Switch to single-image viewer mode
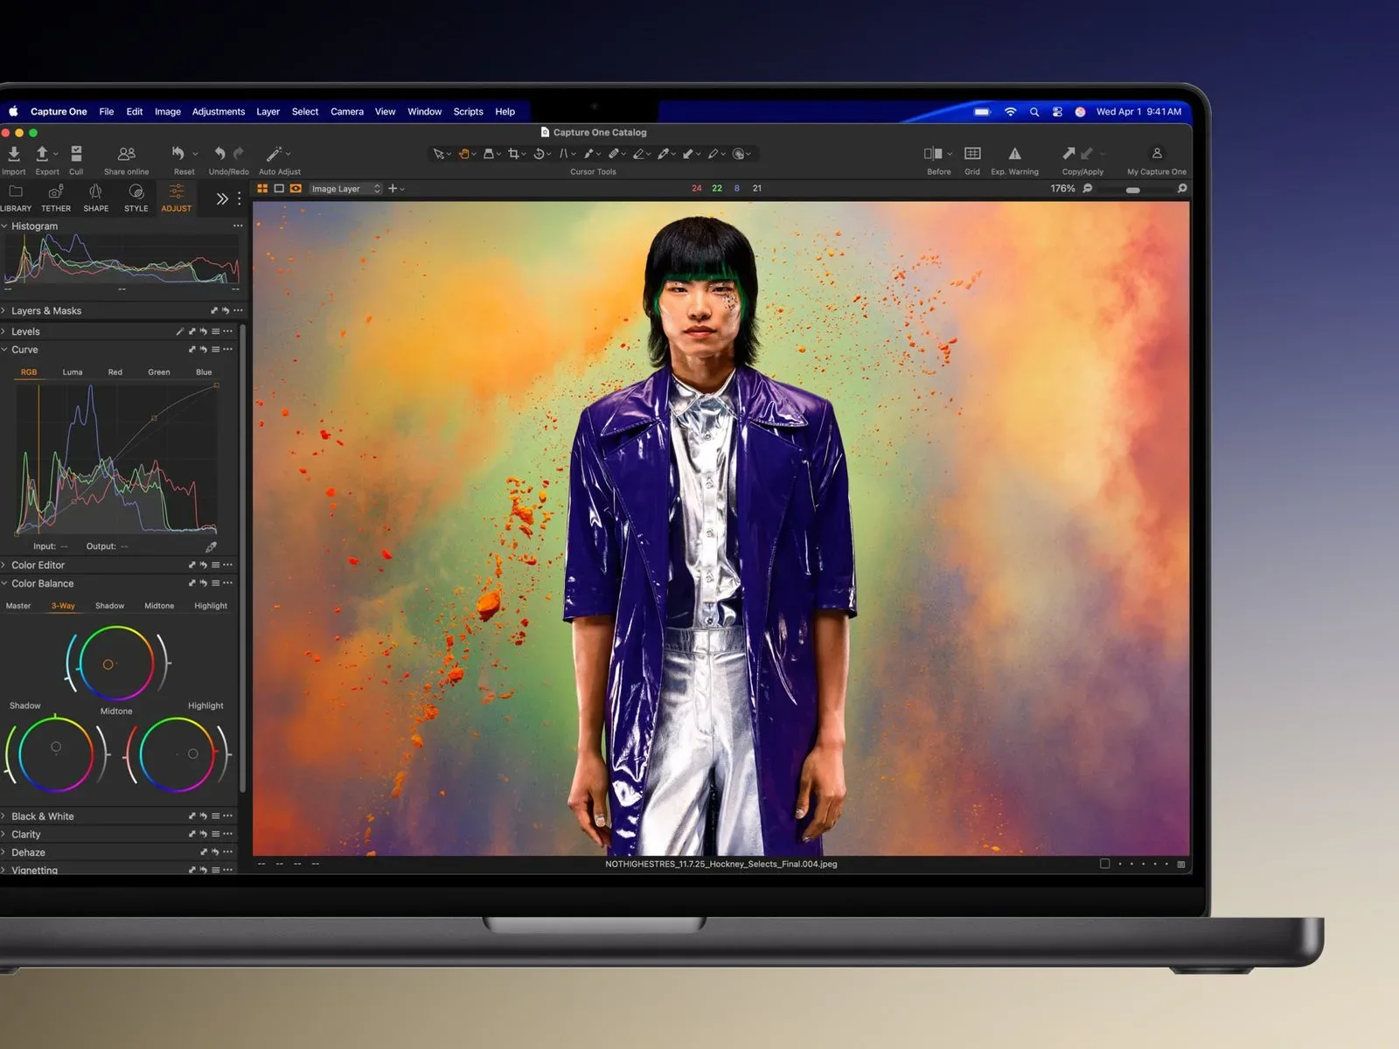The height and width of the screenshot is (1049, 1399). tap(279, 189)
